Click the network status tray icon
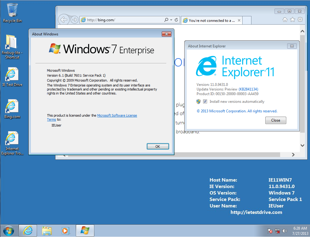 pyautogui.click(x=277, y=231)
